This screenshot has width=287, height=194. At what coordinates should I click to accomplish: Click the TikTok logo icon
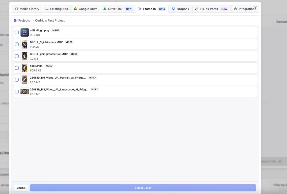pos(196,9)
